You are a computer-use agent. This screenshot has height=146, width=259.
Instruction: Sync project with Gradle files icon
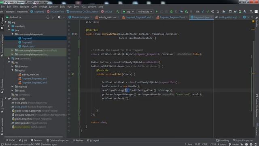[235, 12]
